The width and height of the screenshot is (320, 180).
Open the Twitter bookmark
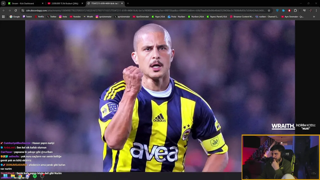[51, 17]
